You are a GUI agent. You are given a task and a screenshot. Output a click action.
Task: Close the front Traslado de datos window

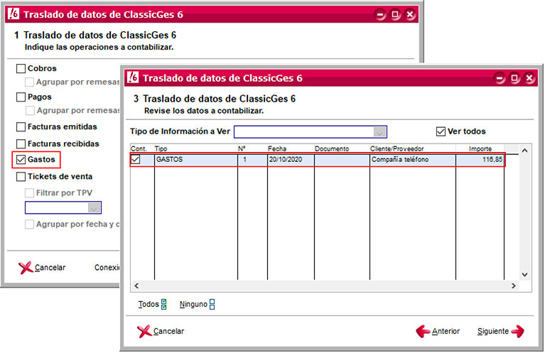(x=529, y=78)
